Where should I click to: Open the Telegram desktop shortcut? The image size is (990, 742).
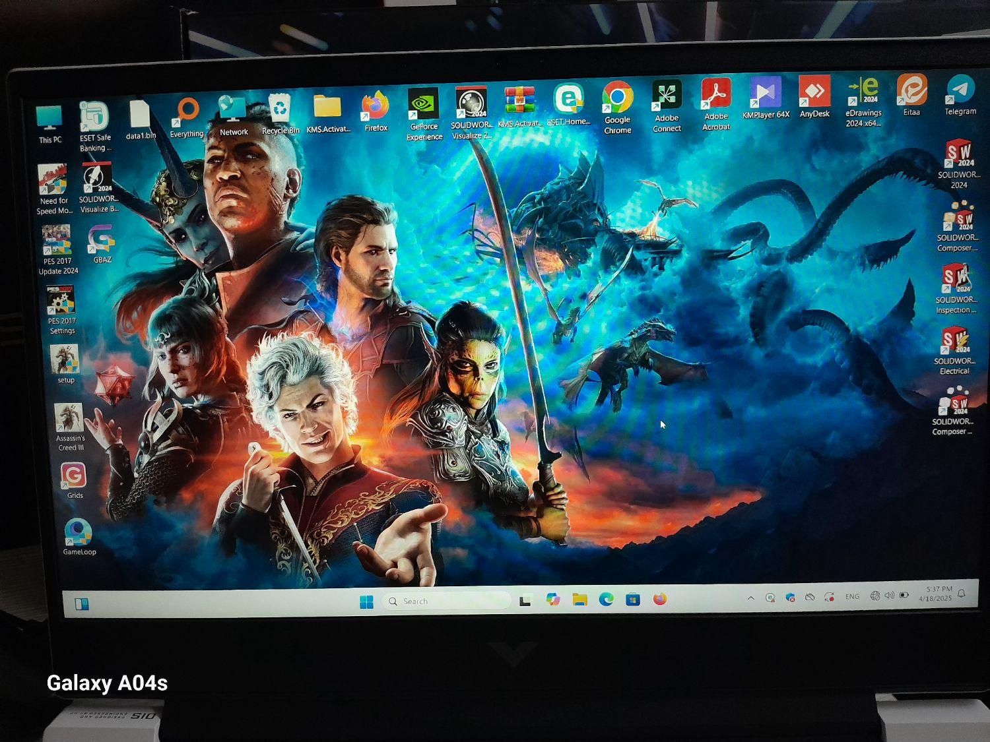point(960,95)
